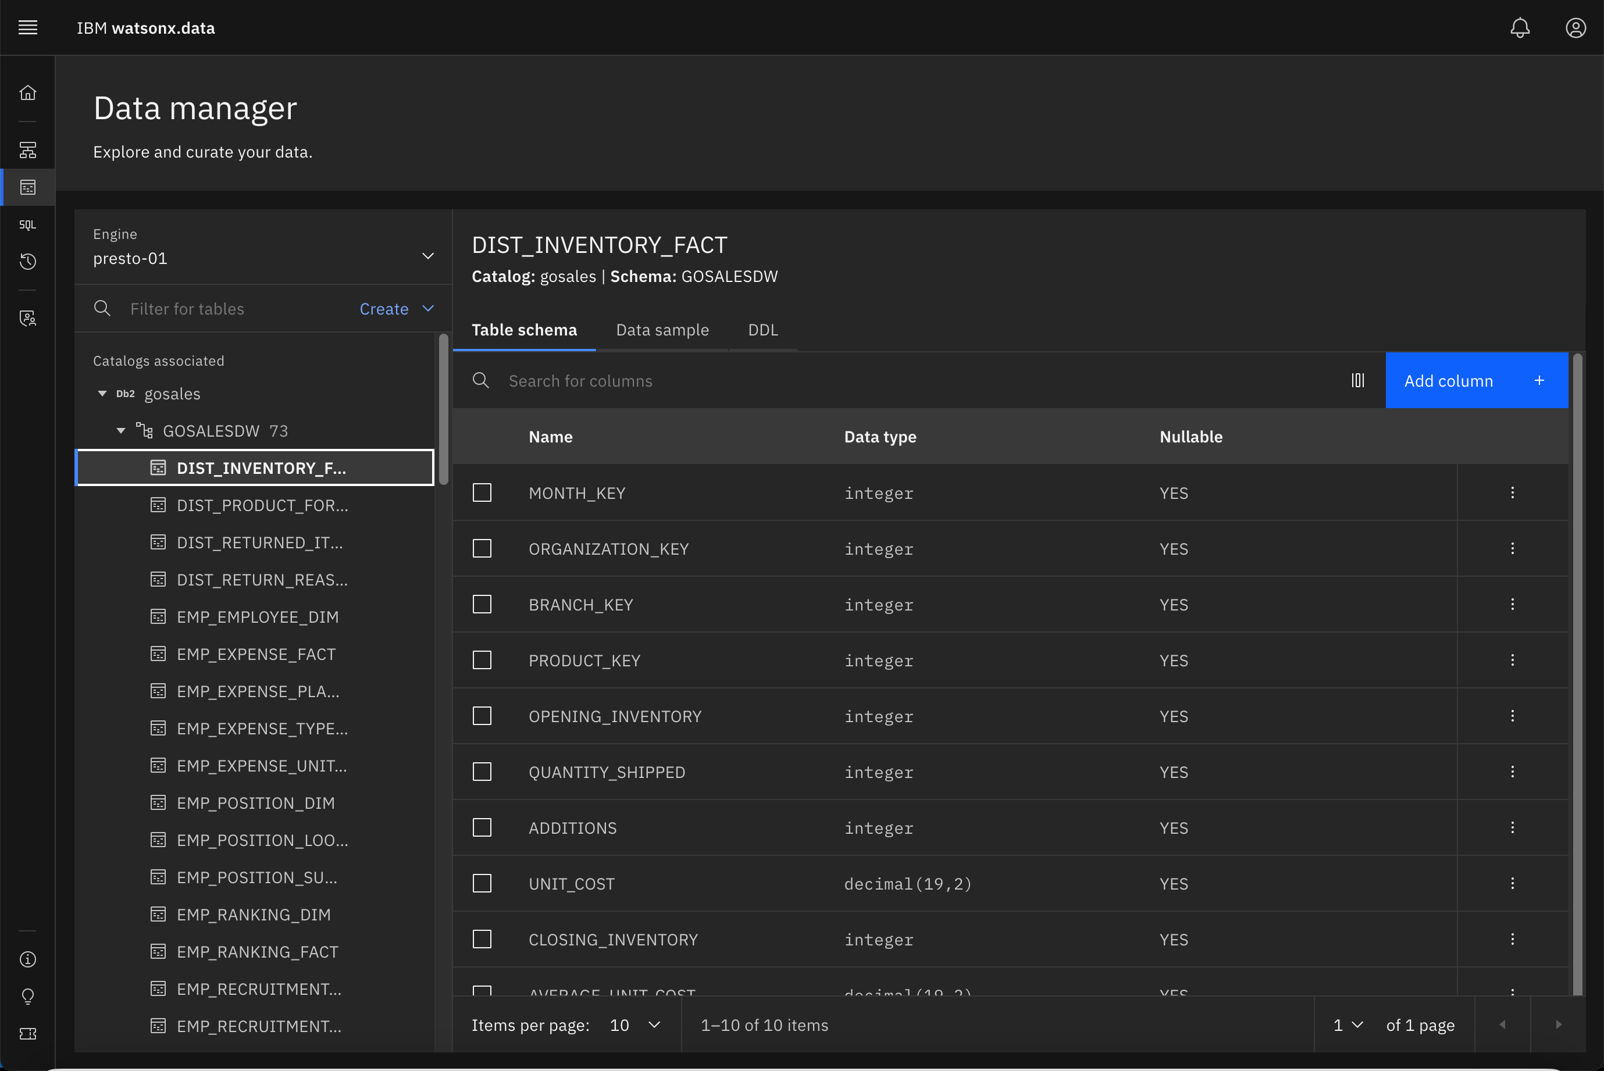The image size is (1604, 1071).
Task: Open the Create dropdown menu
Action: tap(397, 309)
